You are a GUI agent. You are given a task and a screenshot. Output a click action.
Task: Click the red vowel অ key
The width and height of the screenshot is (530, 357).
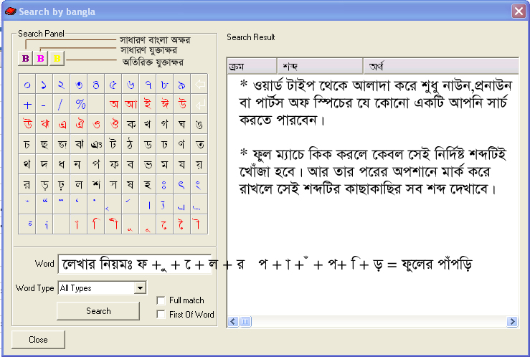coord(113,104)
